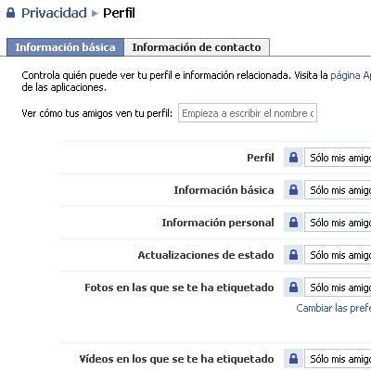
Task: Click lock icon in Actualizaciones de estado row
Action: 293,255
